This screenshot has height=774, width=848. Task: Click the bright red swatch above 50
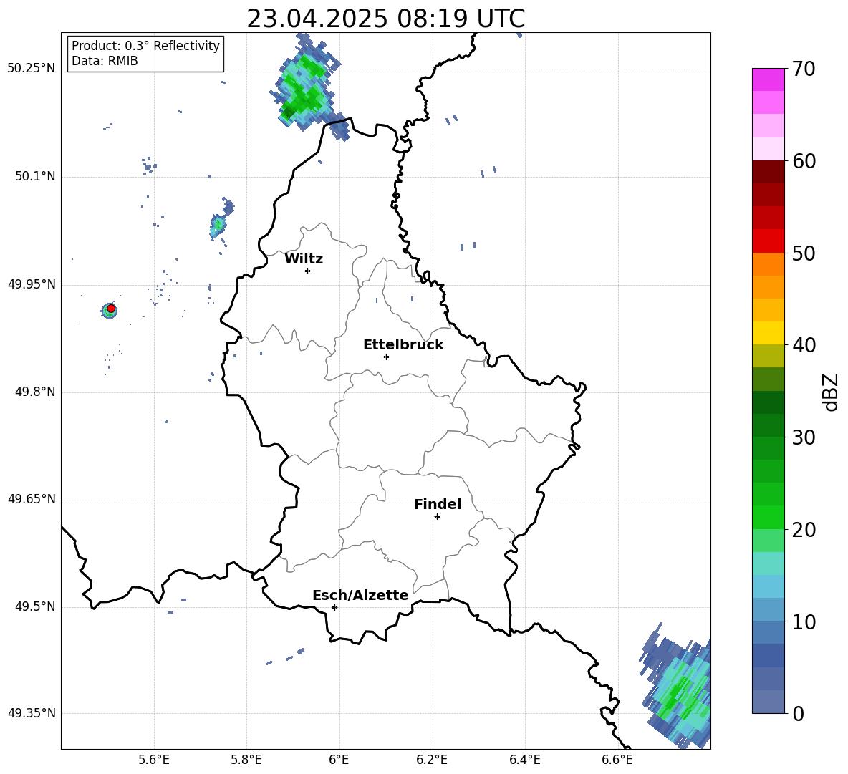tap(768, 241)
